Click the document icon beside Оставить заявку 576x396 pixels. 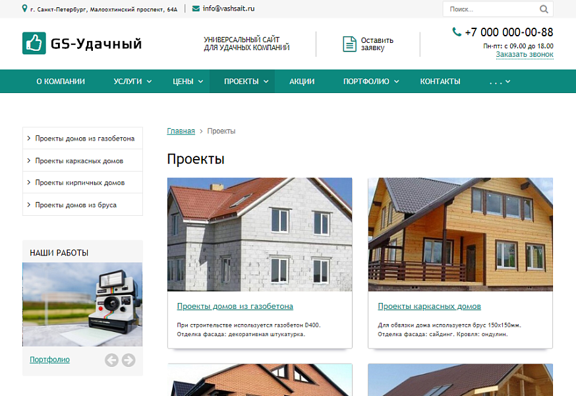click(349, 44)
